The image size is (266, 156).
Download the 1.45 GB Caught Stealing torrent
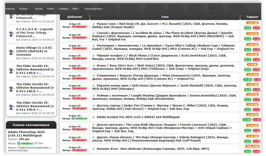[252, 95]
